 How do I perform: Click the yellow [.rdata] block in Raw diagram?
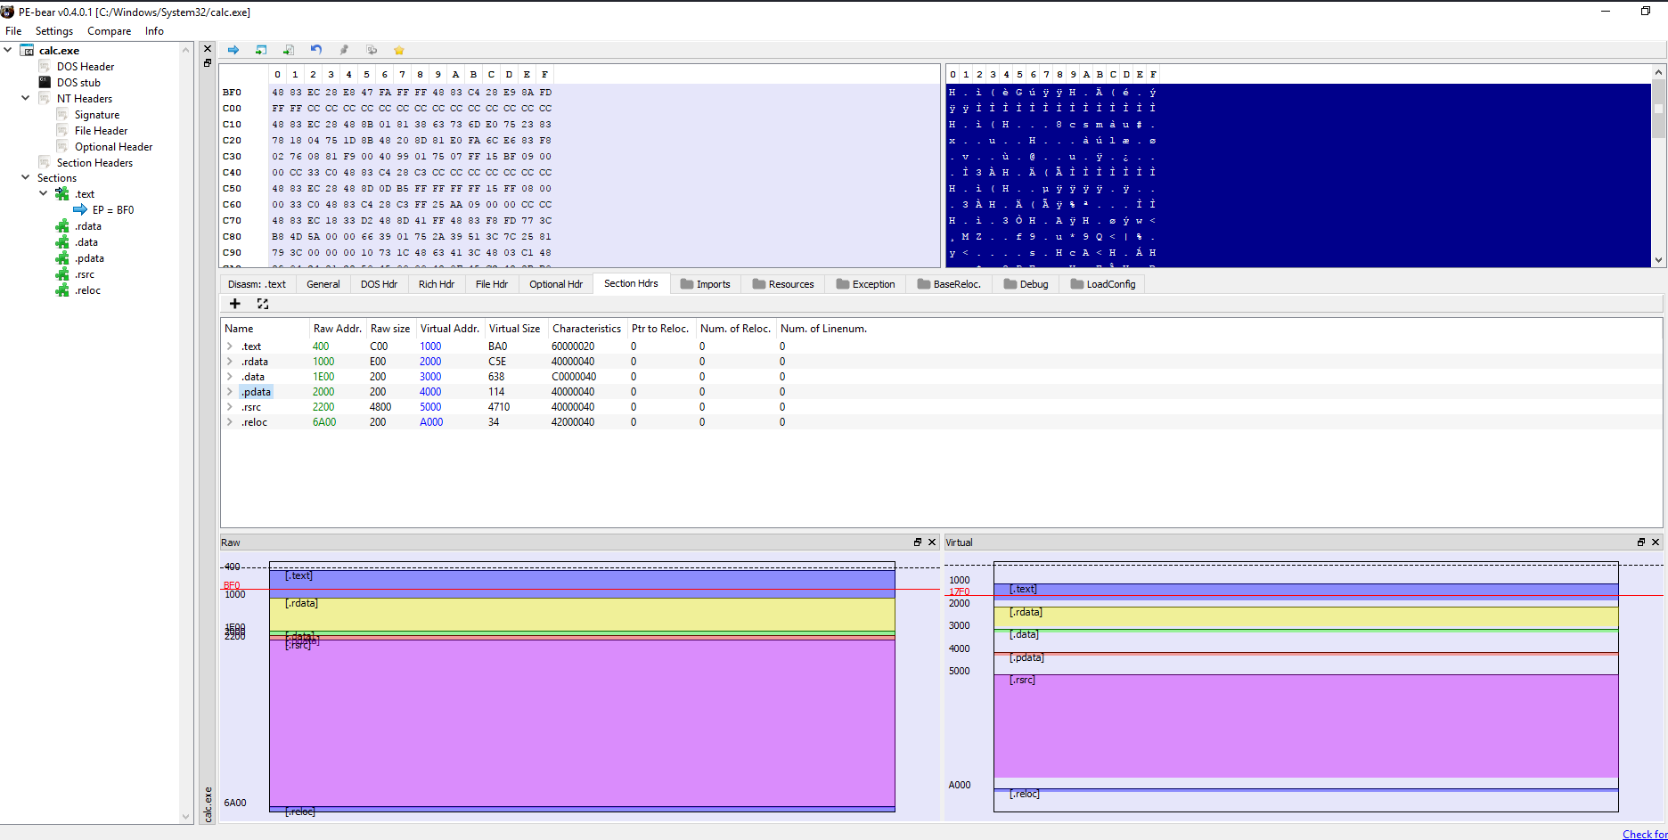[582, 615]
